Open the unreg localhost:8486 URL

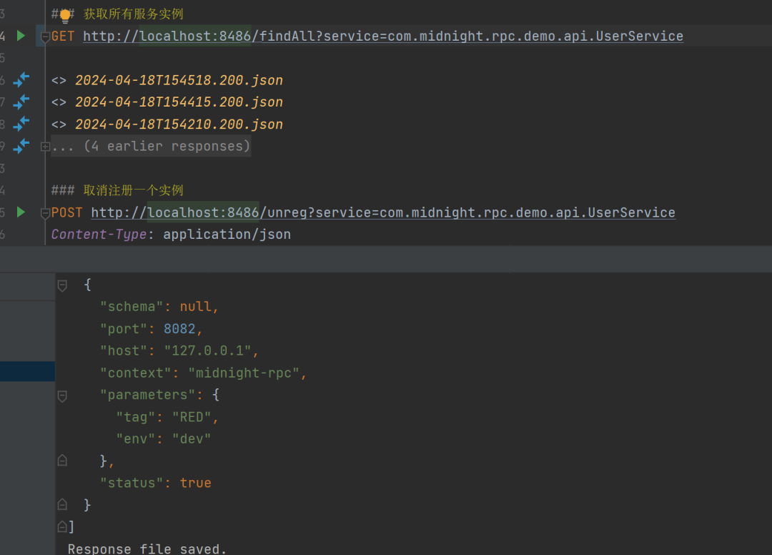[x=383, y=212]
